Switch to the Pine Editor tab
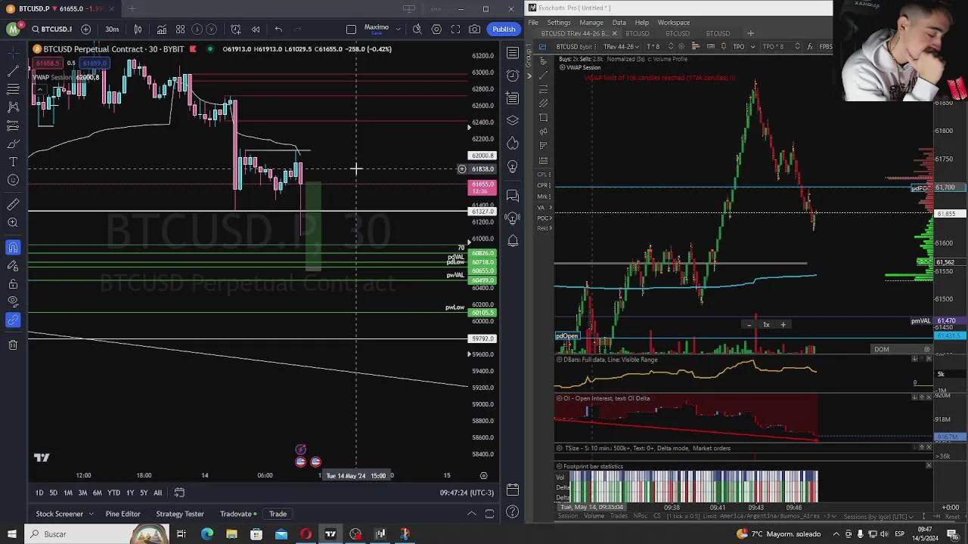Image resolution: width=968 pixels, height=544 pixels. (x=123, y=514)
